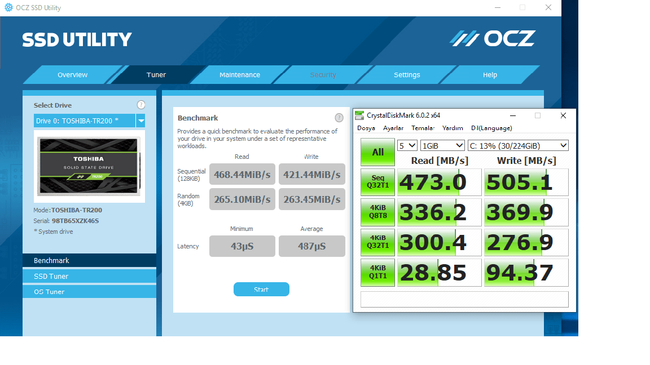Run the 4KiB Q8T8 test
650x365 pixels.
pyautogui.click(x=377, y=212)
